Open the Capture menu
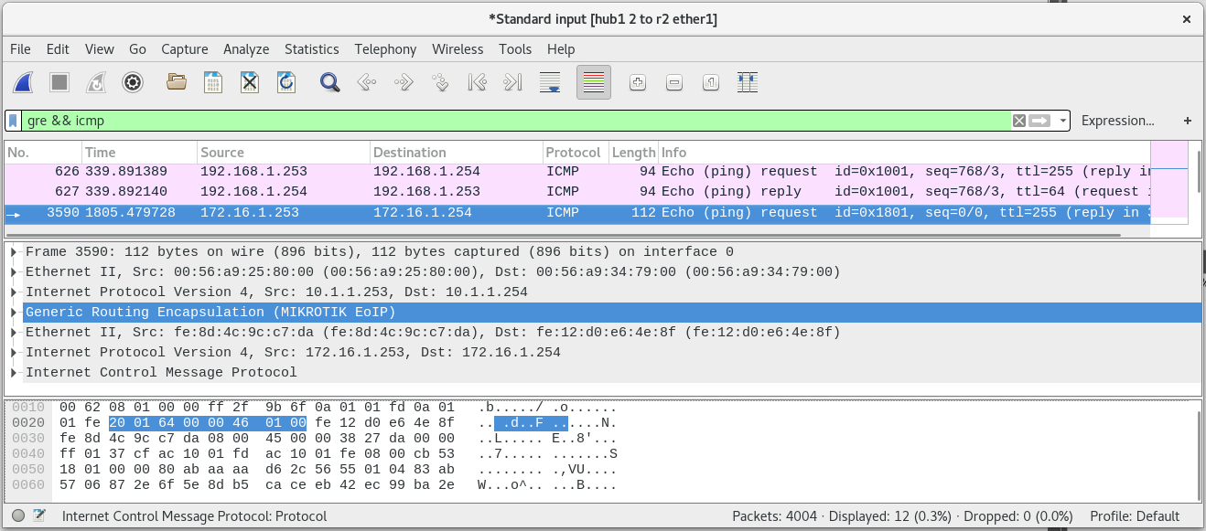Screen dimensions: 1206x531 (x=185, y=49)
